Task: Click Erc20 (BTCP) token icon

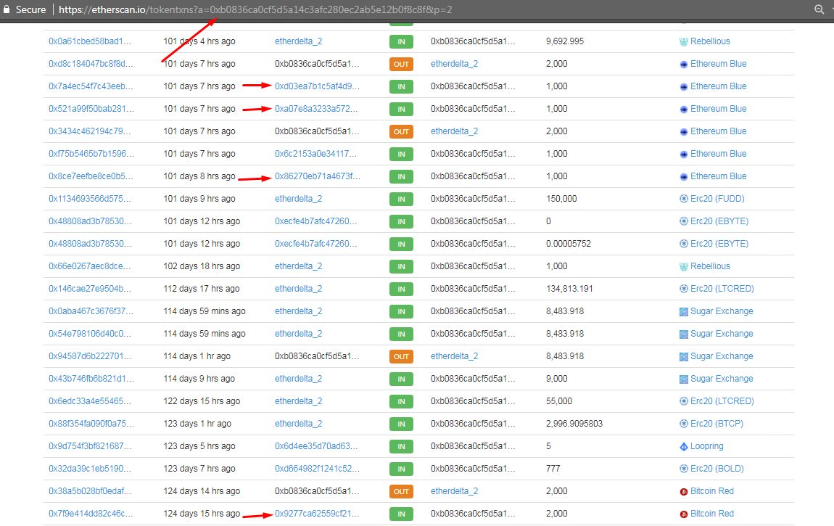Action: point(684,424)
